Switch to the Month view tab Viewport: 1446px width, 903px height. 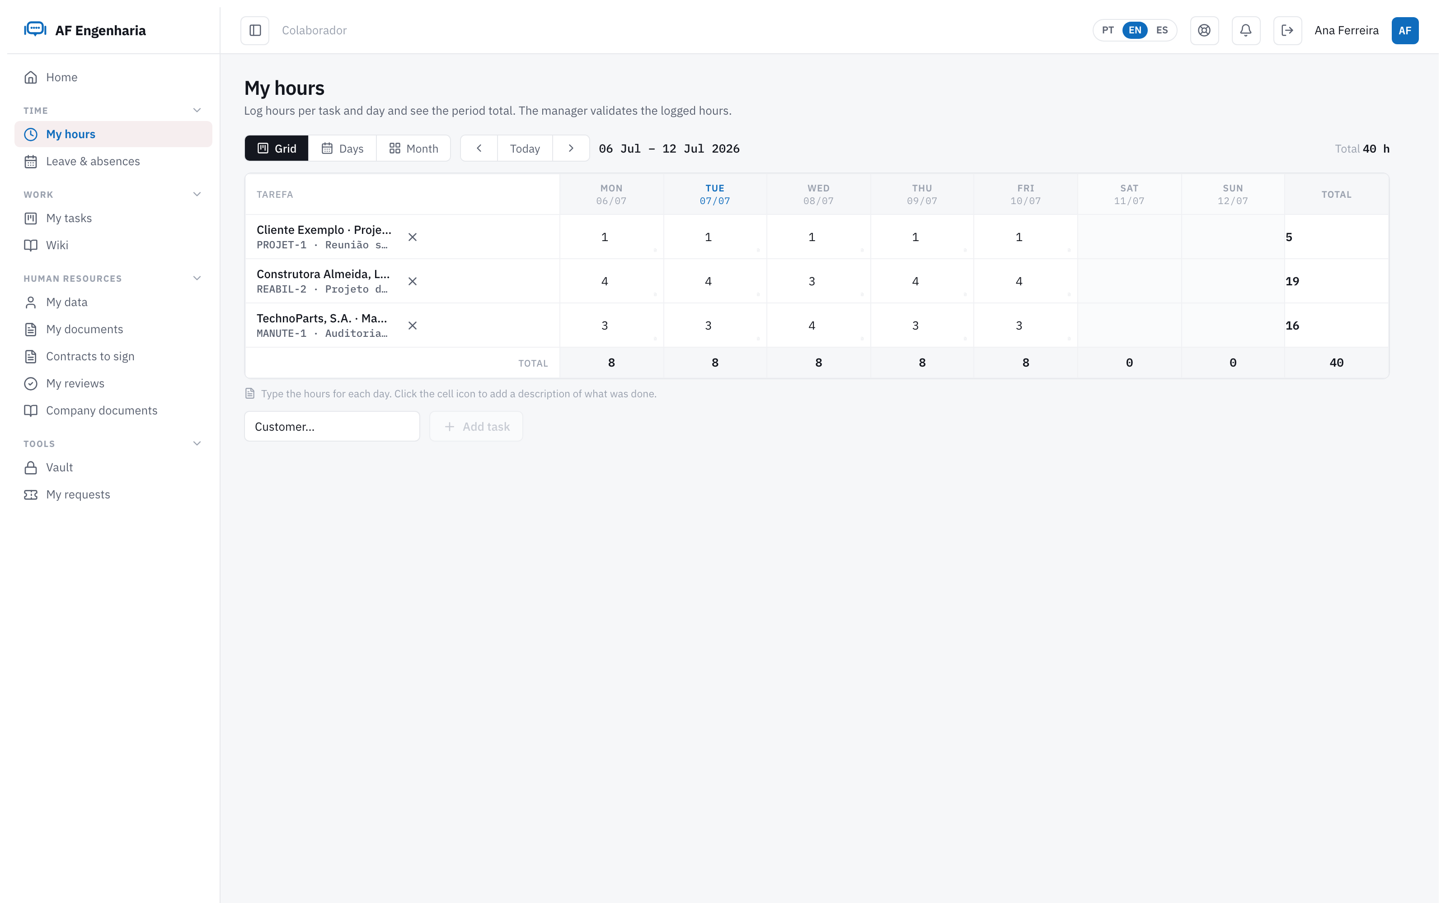(413, 149)
